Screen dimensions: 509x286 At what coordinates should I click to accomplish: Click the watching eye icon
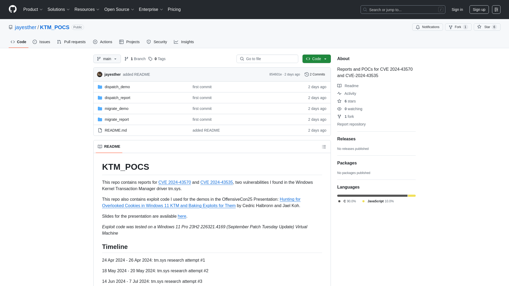tap(339, 109)
